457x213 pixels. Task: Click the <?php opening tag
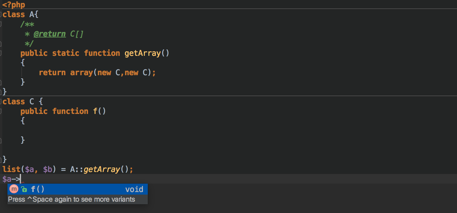pos(14,5)
